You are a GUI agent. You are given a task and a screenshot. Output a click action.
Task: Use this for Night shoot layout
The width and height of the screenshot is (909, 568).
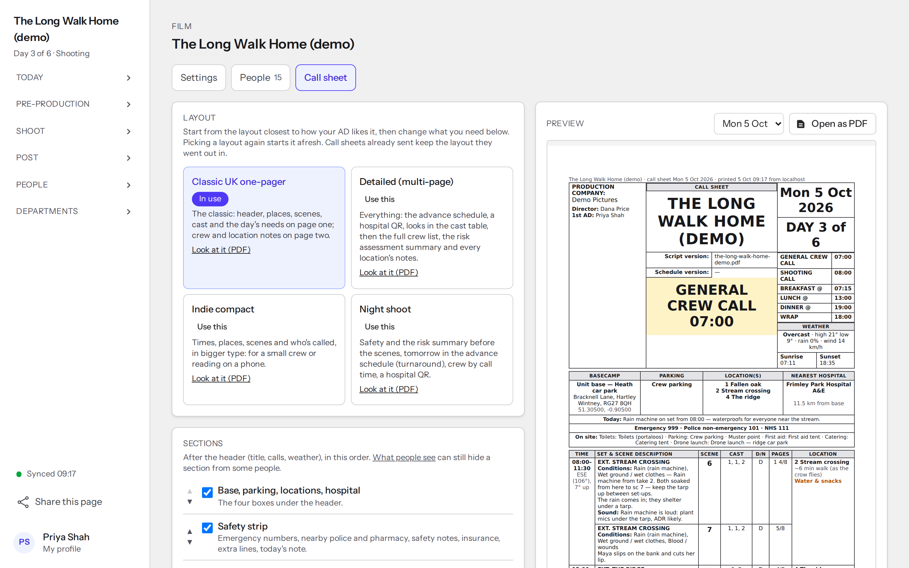[x=379, y=327]
